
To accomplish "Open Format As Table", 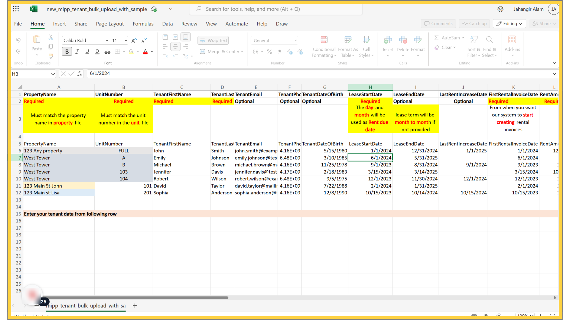I will (x=348, y=47).
